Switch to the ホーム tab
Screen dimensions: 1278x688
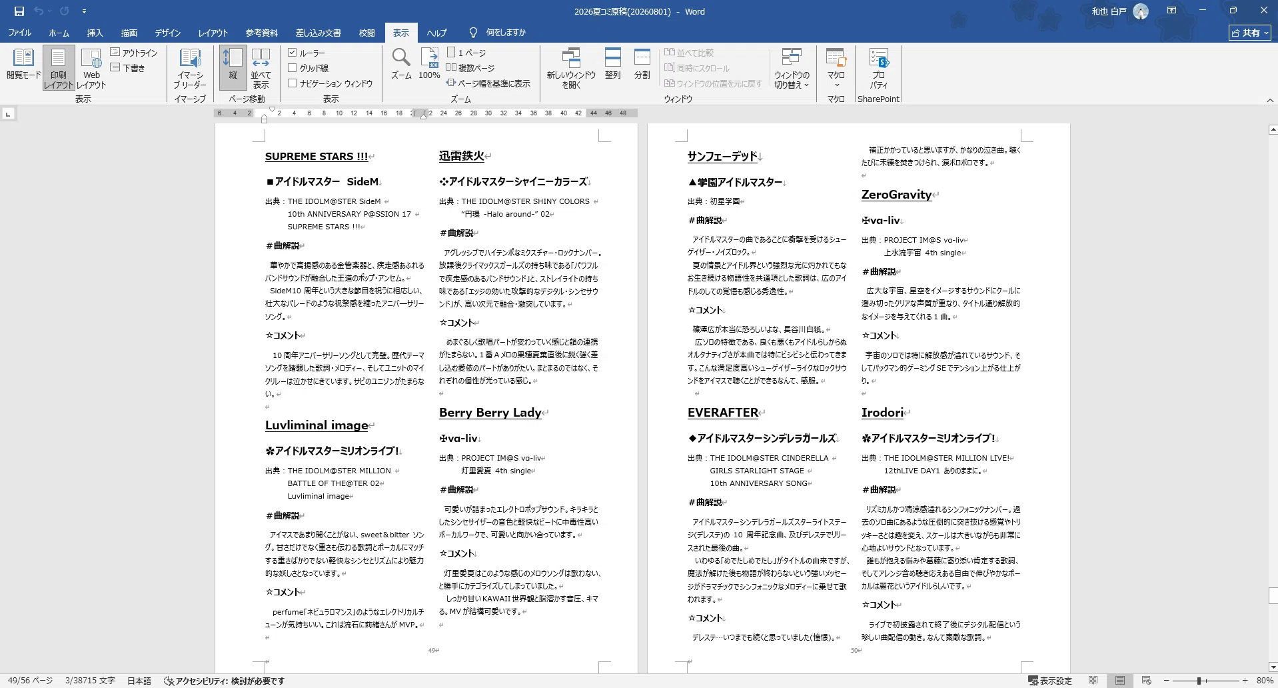pyautogui.click(x=59, y=33)
